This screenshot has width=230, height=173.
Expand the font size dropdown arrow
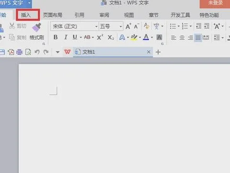point(121,26)
